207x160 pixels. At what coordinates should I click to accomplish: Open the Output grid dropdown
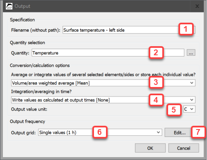[100, 132]
